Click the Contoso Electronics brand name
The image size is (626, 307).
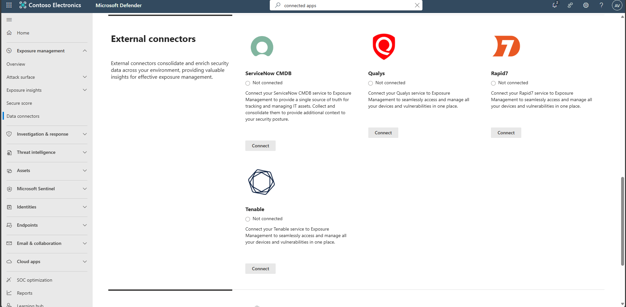click(x=55, y=5)
